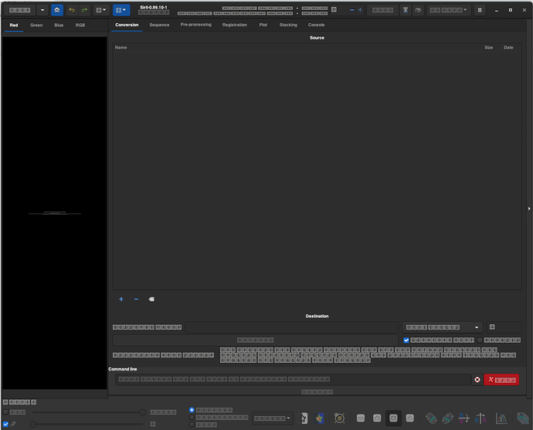Decrease thread count with minus

coord(351,10)
